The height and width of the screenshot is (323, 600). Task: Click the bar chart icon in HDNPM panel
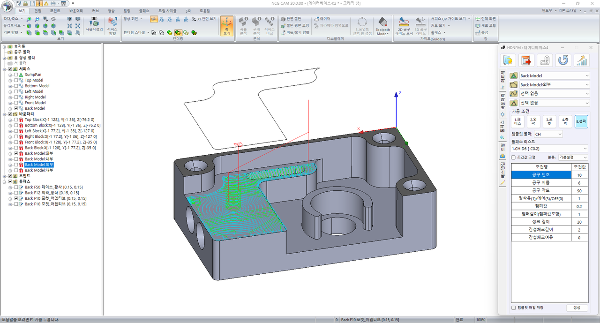point(582,60)
